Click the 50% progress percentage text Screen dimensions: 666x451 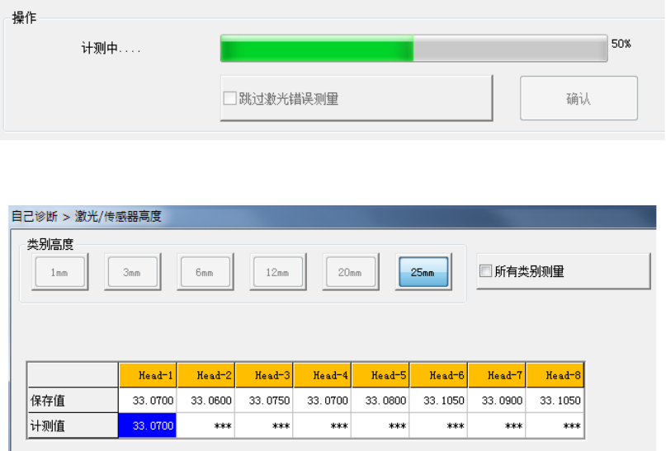click(x=621, y=44)
